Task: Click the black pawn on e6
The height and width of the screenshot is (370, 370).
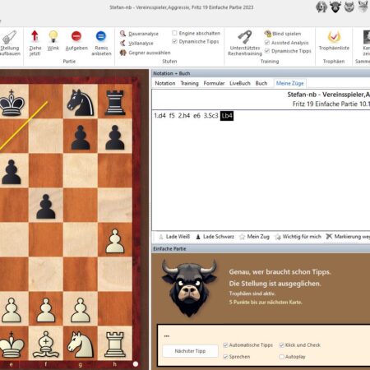Action: (12, 172)
